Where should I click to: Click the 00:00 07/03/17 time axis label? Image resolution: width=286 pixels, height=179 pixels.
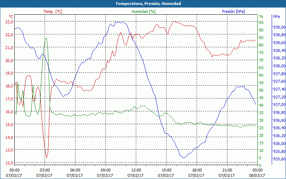pyautogui.click(x=14, y=173)
